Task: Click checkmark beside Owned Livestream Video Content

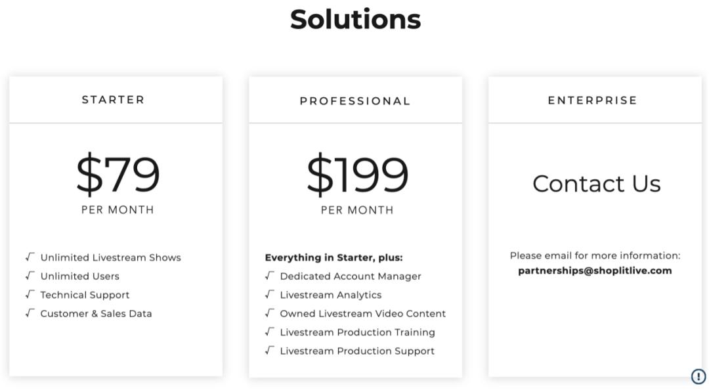Action: click(x=270, y=313)
